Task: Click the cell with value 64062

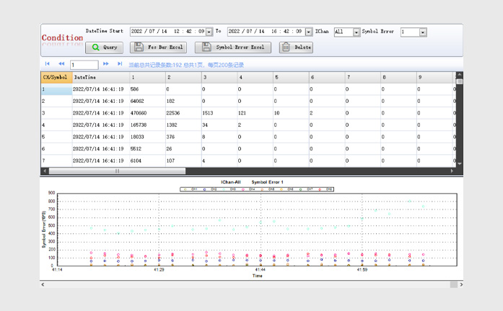Action: pos(147,101)
